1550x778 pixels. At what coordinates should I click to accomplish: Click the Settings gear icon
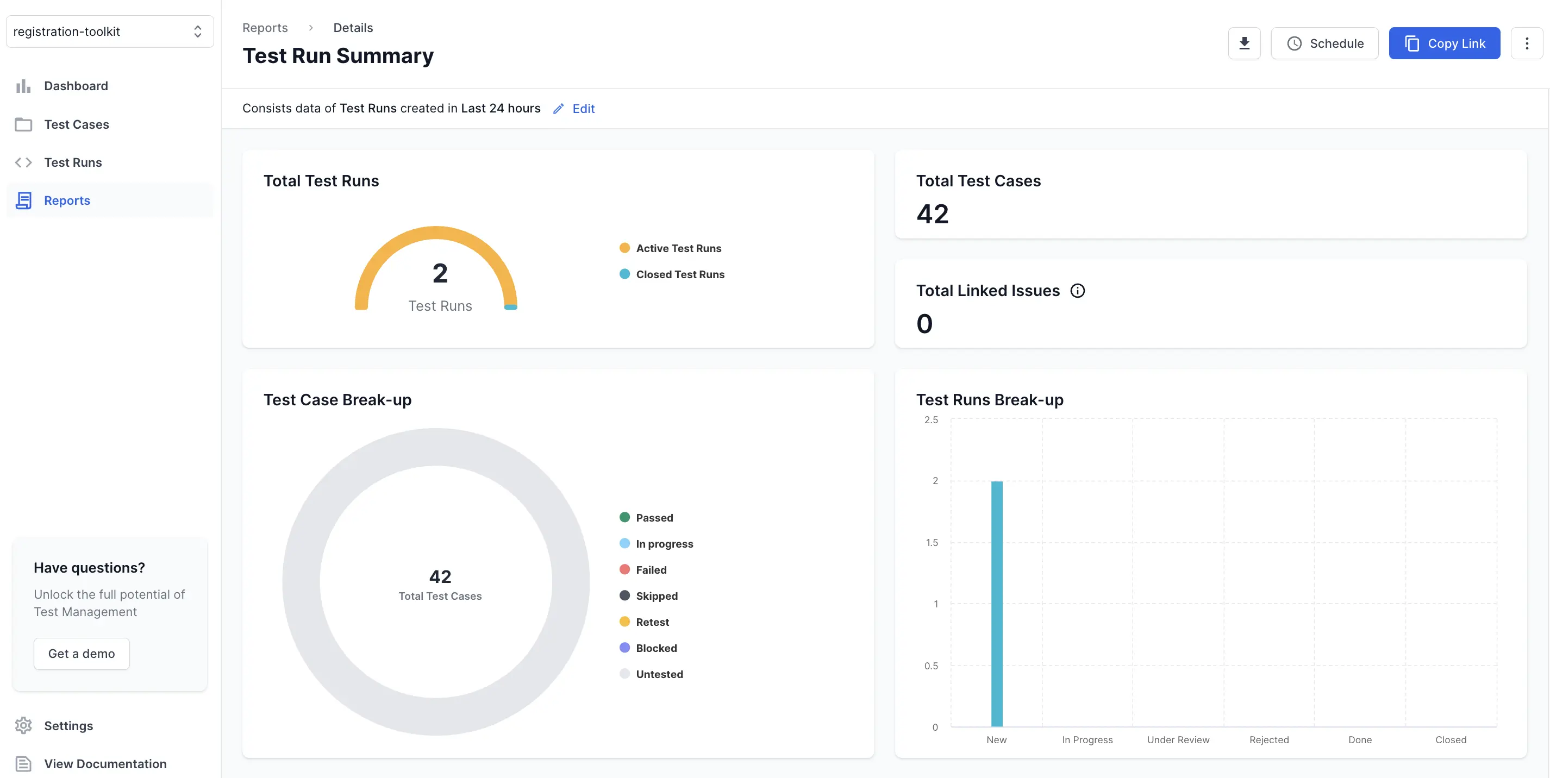pos(23,725)
